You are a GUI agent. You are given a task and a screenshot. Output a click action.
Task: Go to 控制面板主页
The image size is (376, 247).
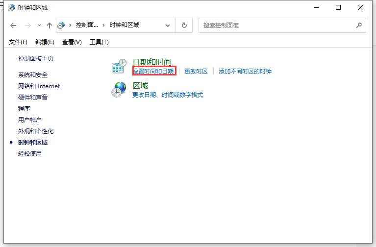point(36,58)
